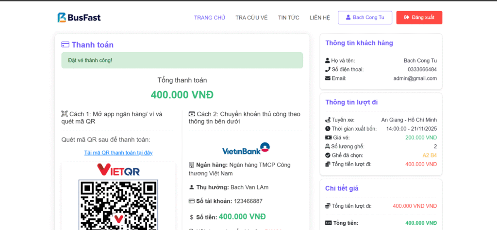Click the Đăng xuất logout button
Screen dimensions: 497x230
click(x=419, y=18)
